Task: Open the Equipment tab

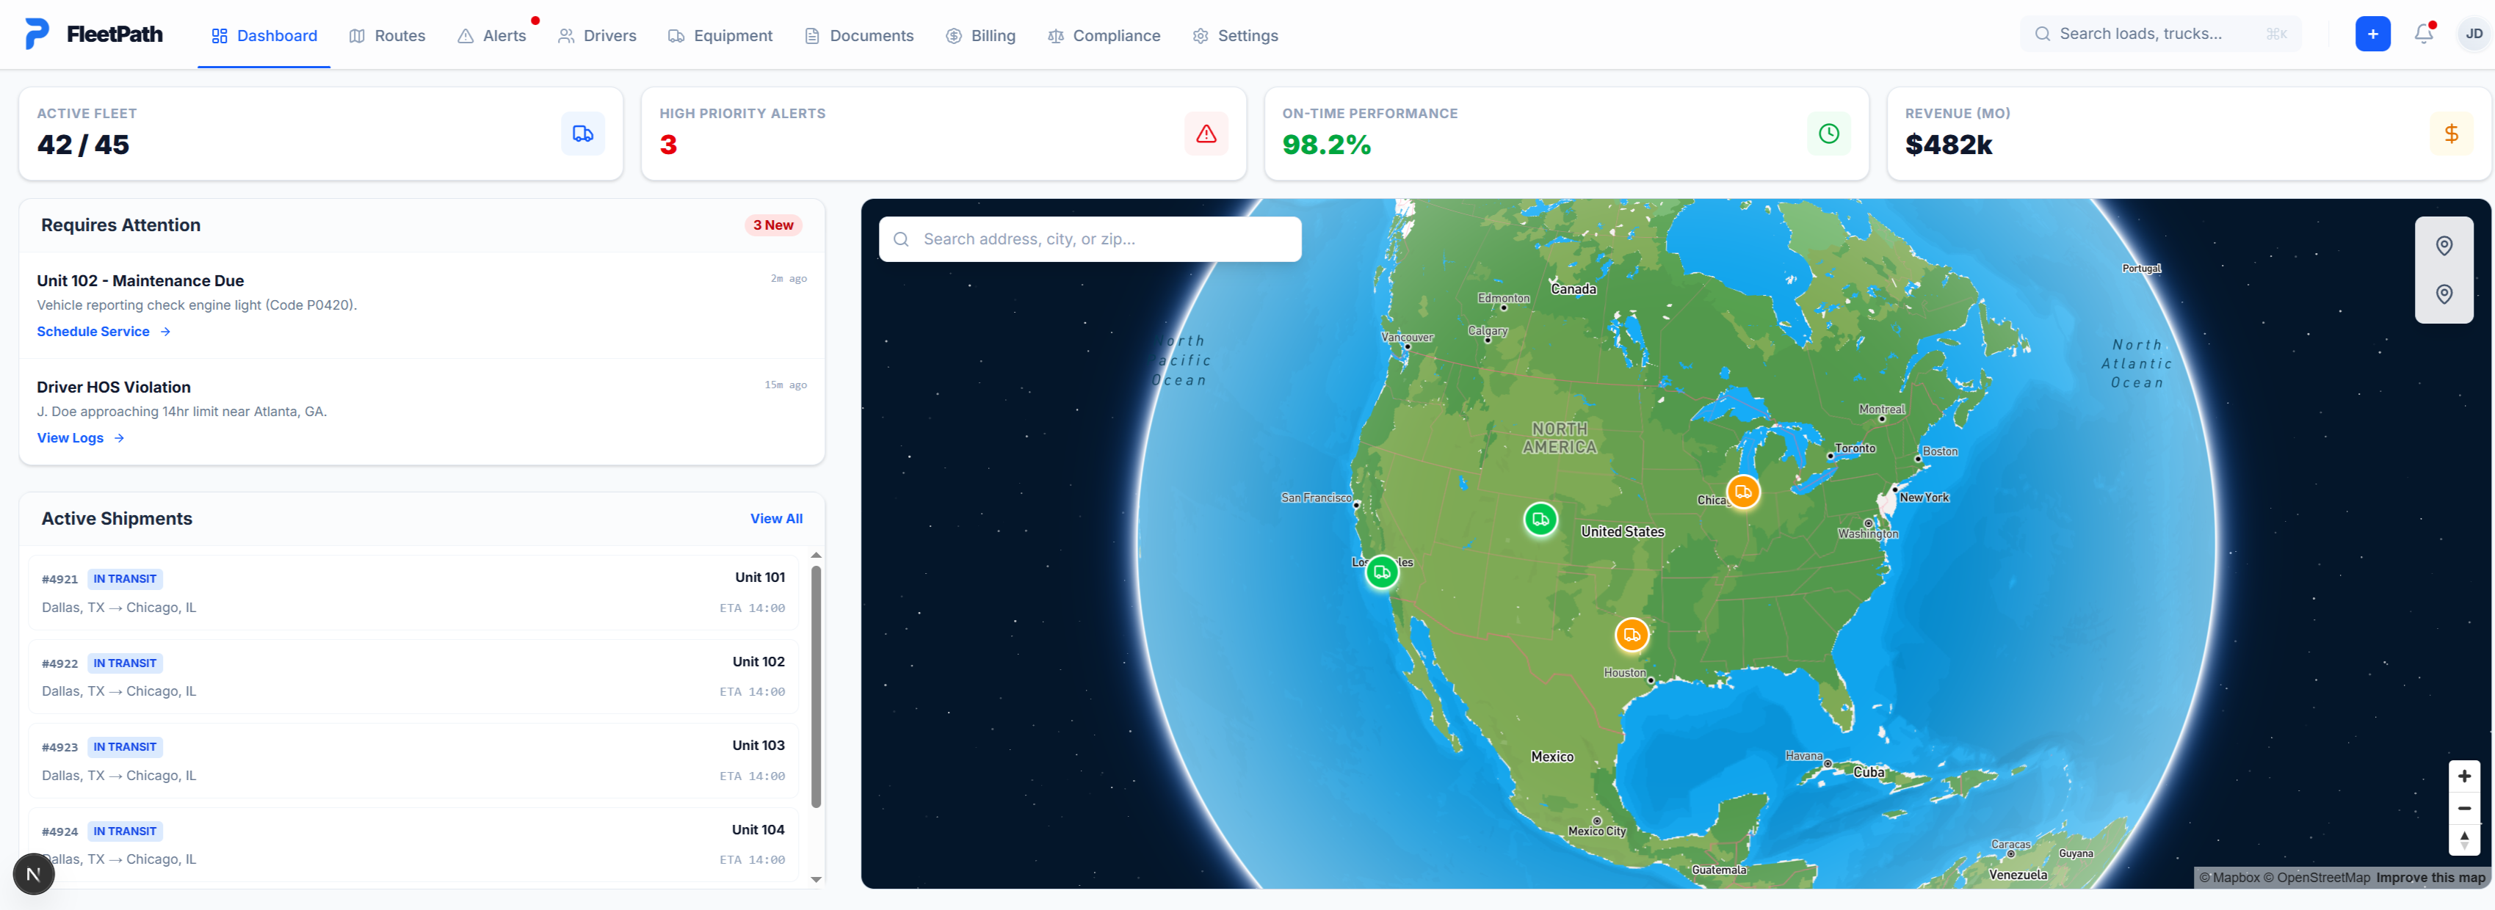Action: (720, 36)
